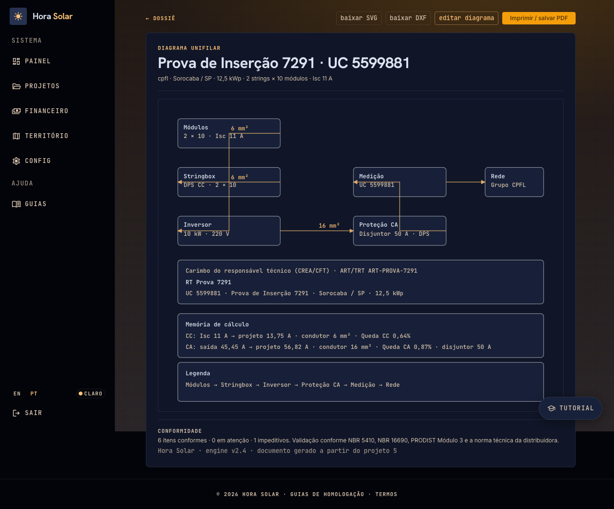
Task: Switch language to EN
Action: pyautogui.click(x=17, y=394)
